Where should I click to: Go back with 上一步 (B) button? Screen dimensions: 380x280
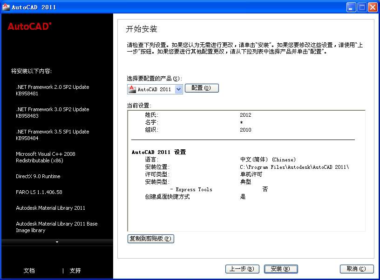pos(242,269)
